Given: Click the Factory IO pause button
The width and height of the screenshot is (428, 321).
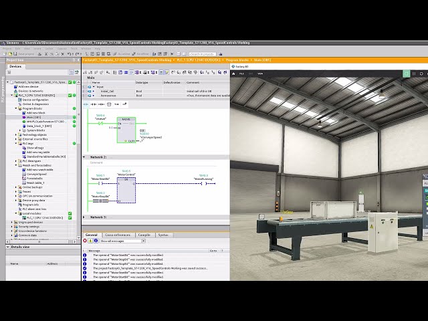Looking at the screenshot, I should [x=414, y=74].
